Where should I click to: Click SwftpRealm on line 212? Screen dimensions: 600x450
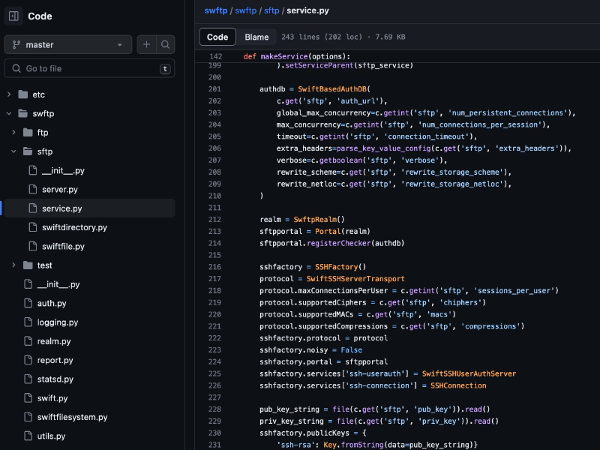point(315,220)
